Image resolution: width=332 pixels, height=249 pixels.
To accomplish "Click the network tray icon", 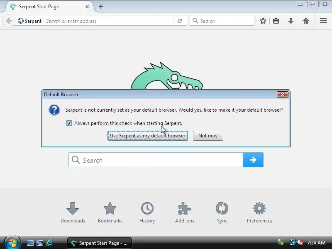I will click(293, 242).
